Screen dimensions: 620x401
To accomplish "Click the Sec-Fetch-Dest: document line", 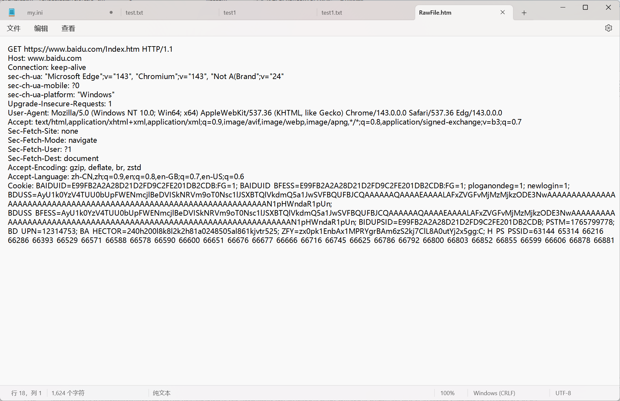I will coord(53,158).
